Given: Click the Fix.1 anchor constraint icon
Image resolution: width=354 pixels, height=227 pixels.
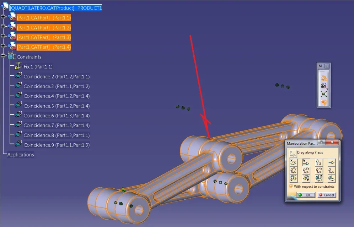Looking at the screenshot, I should (x=18, y=66).
